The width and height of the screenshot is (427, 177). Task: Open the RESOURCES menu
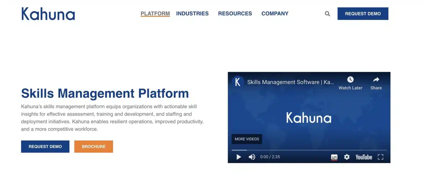point(235,14)
